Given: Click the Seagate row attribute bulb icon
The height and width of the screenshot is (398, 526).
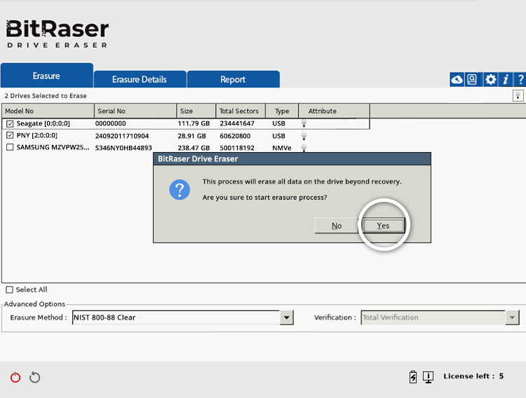Looking at the screenshot, I should tap(304, 123).
